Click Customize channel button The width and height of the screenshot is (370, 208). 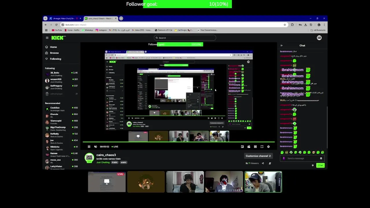pyautogui.click(x=258, y=156)
